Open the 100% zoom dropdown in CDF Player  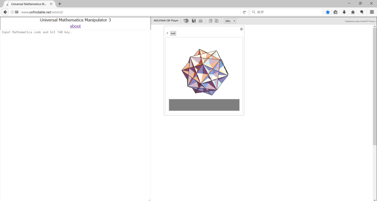click(x=230, y=21)
